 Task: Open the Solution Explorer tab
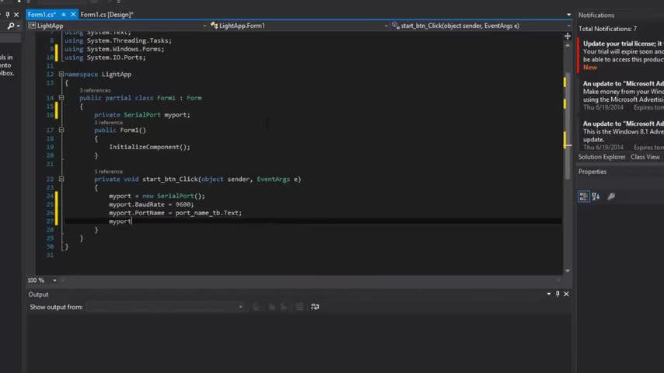tap(602, 157)
